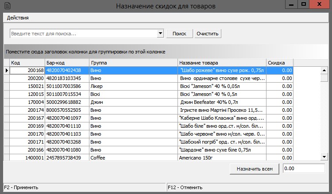
Task: Click the search text input field
Action: point(83,34)
